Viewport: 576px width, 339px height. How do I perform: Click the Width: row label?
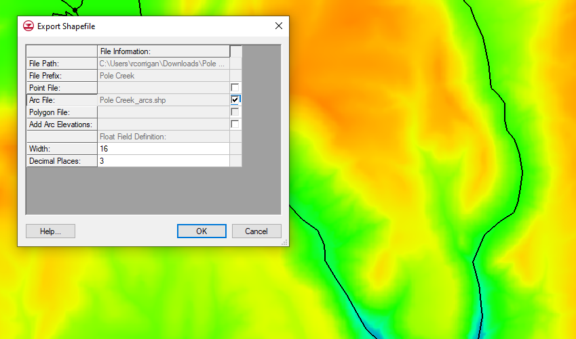(x=62, y=149)
